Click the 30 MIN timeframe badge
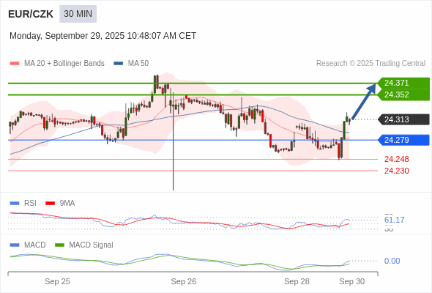Screen dimensions: 432x293 78,14
